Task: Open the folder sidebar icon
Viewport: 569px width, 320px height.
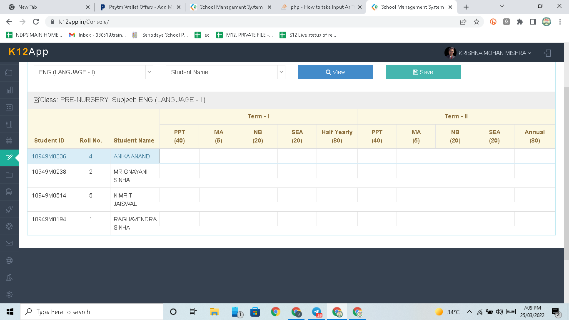Action: 9,175
